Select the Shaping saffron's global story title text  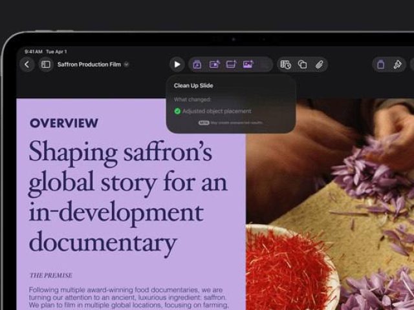pyautogui.click(x=128, y=198)
